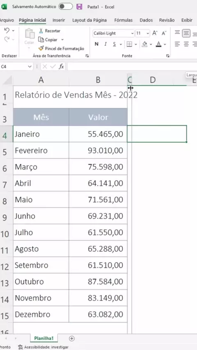Click the insert function fx icon
This screenshot has width=197, height=350.
[x=61, y=66]
